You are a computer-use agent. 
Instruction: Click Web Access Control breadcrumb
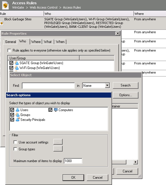point(43,7)
